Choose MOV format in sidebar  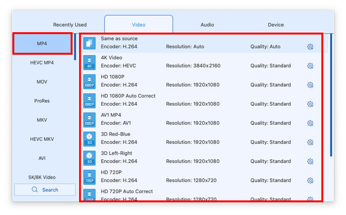[42, 82]
